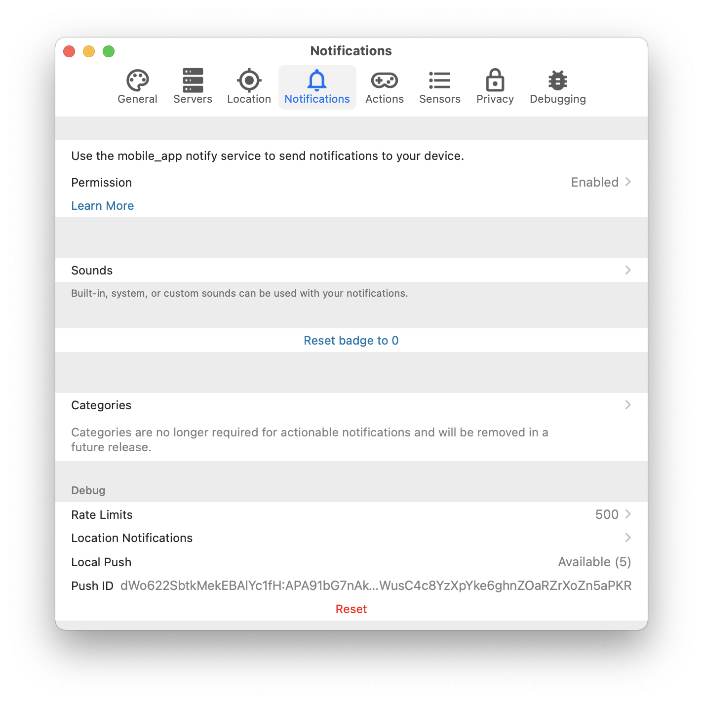Open the Sounds row chevron
This screenshot has height=703, width=703.
tap(628, 270)
